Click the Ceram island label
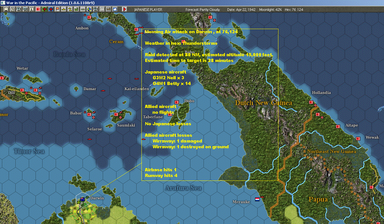 pos(116,42)
